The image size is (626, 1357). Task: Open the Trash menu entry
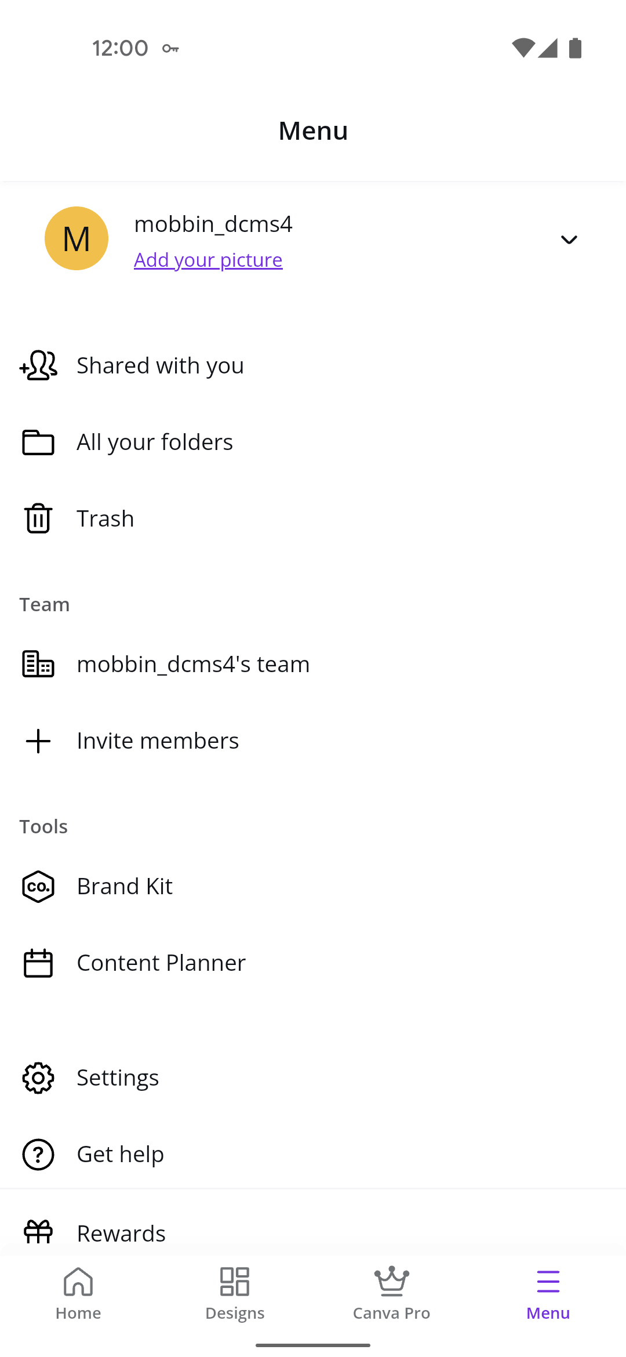[313, 518]
